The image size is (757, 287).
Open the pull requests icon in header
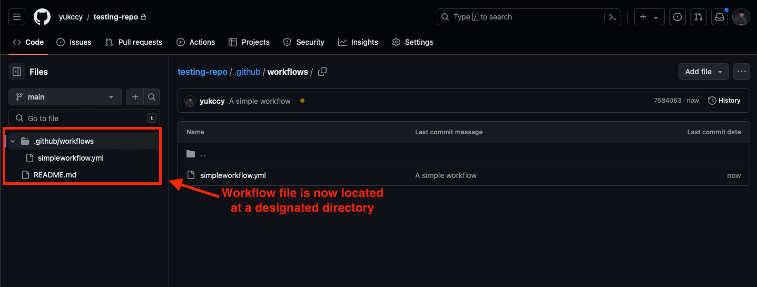699,17
